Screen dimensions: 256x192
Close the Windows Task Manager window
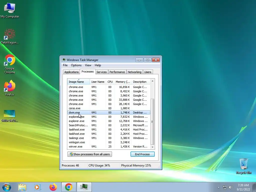[156, 60]
